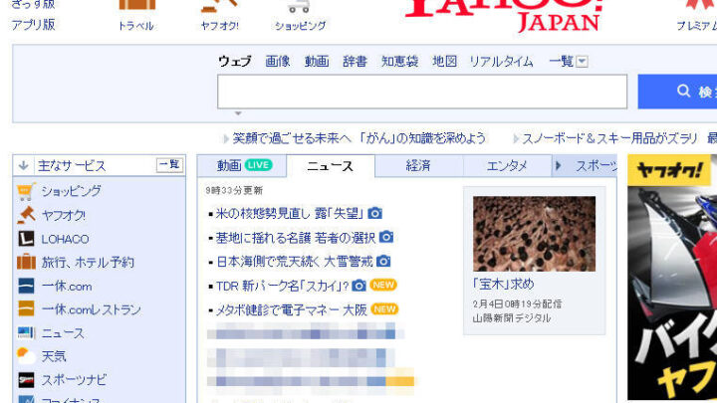The image size is (717, 403).
Task: Read the 米の核態勢見直し 露「失望」 headline
Action: click(x=289, y=213)
